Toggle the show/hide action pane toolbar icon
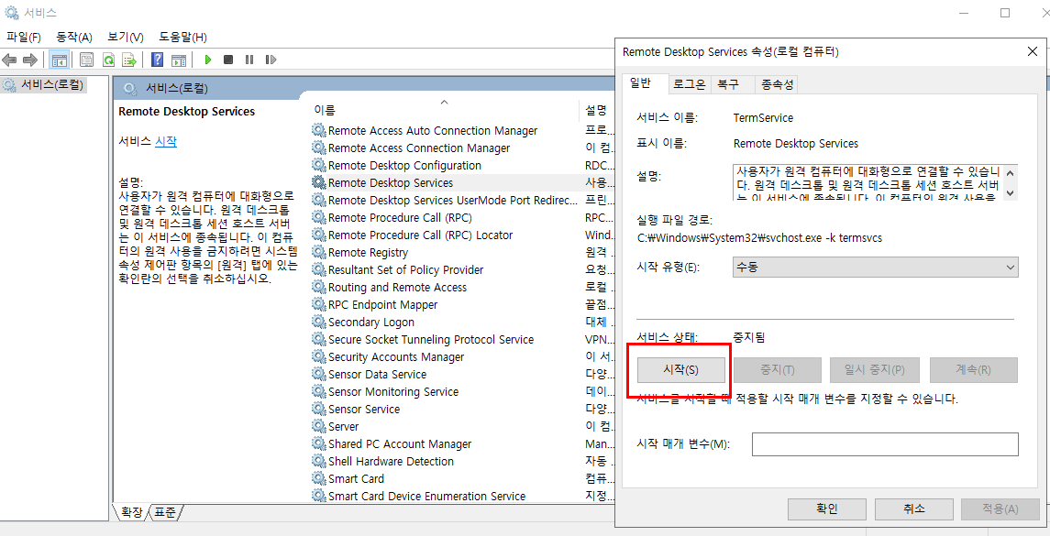The image size is (1050, 536). pos(178,60)
